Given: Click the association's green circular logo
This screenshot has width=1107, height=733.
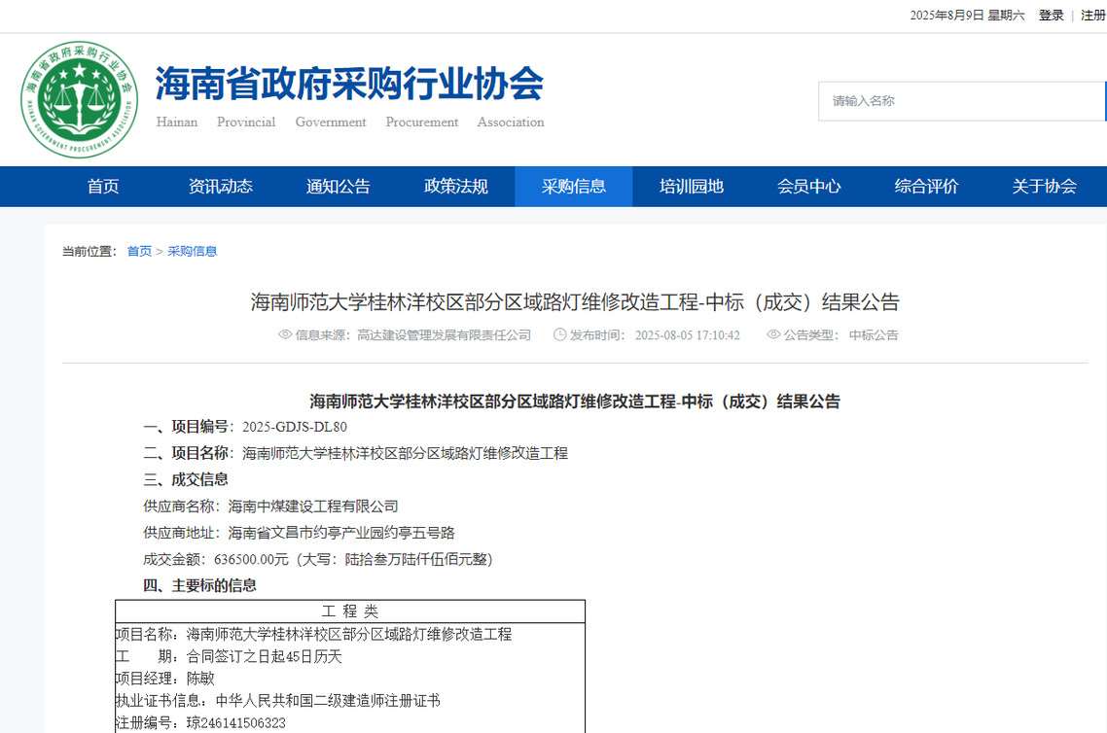Looking at the screenshot, I should point(79,99).
